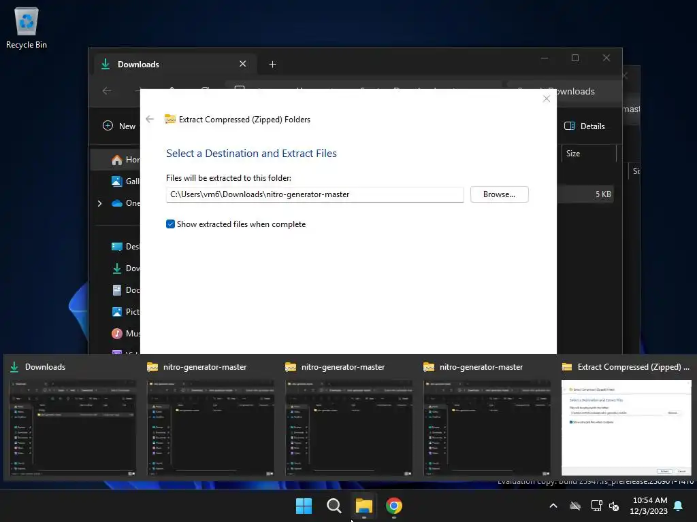The height and width of the screenshot is (522, 697).
Task: Open the Windows Start menu
Action: 304,506
